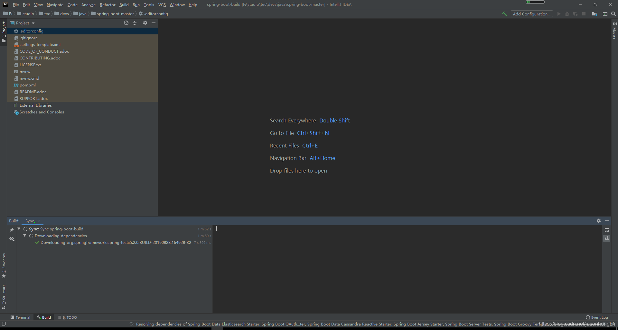
Task: Select External Libraries node
Action: (x=82, y=105)
